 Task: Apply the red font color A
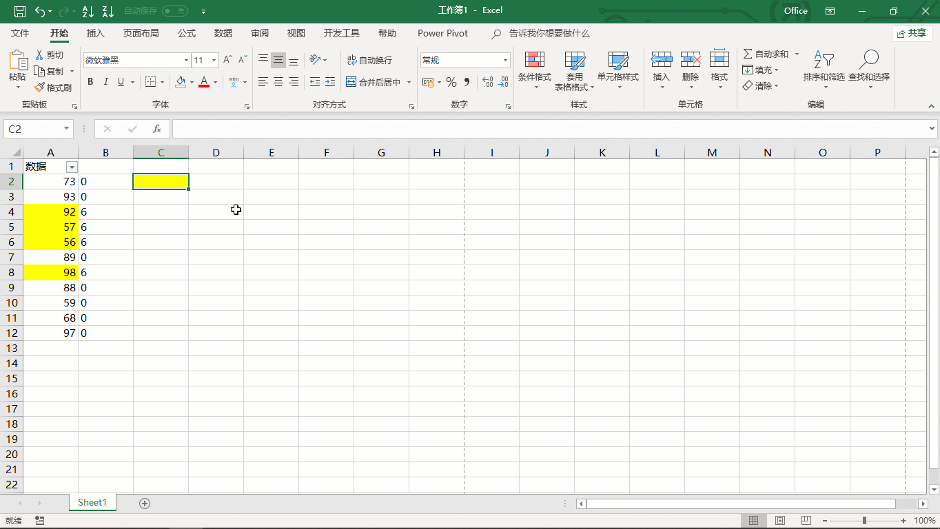[204, 82]
